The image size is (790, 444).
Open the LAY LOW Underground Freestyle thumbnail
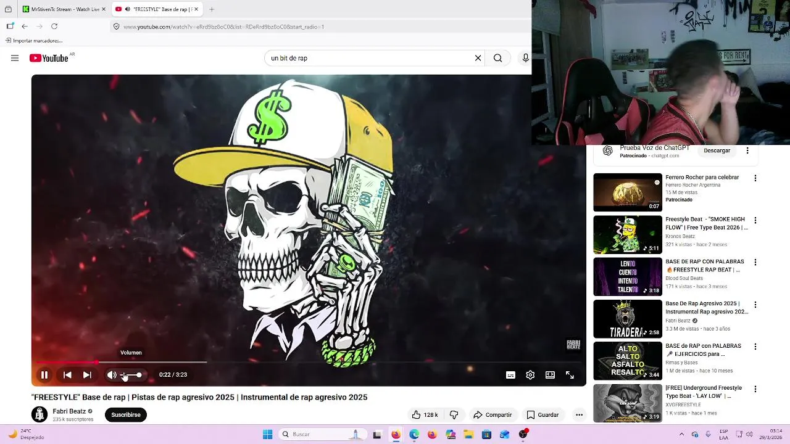pyautogui.click(x=628, y=403)
